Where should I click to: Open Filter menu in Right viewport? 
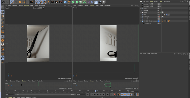[29, 81]
